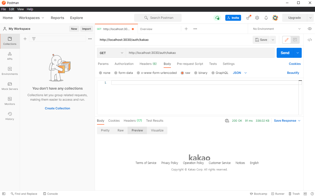
Task: Open Find and Replace
Action: [24, 194]
